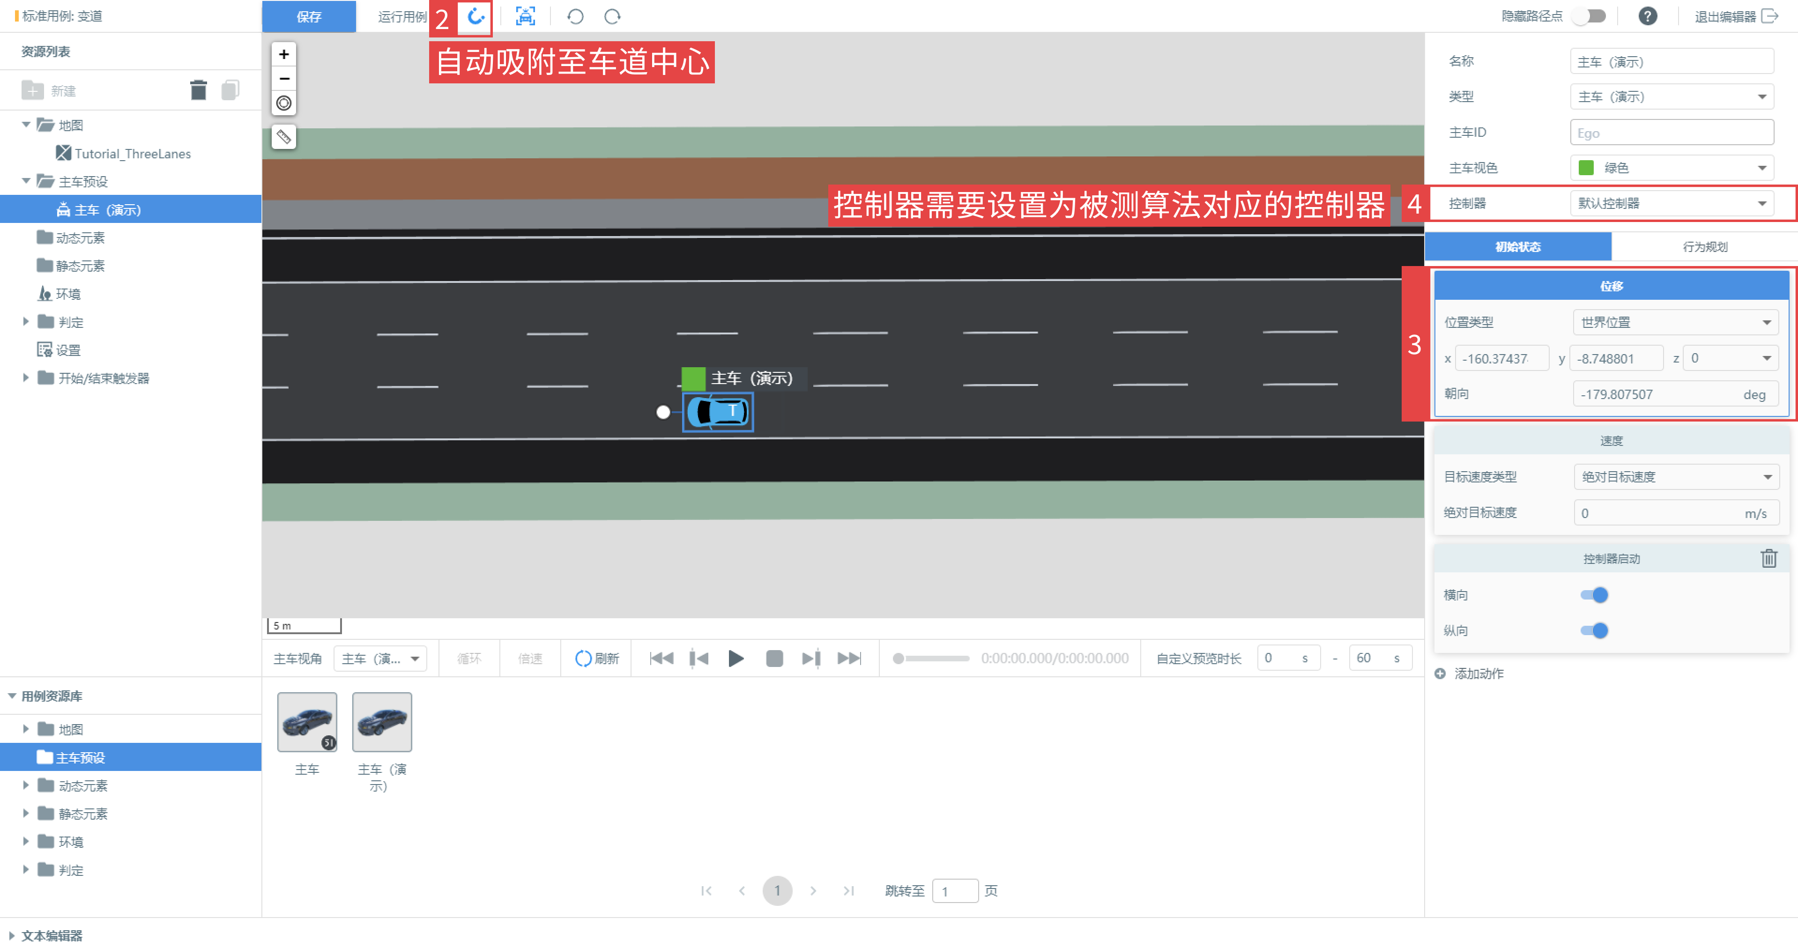The image size is (1798, 948).
Task: Go to the previous page of assets
Action: pyautogui.click(x=742, y=891)
